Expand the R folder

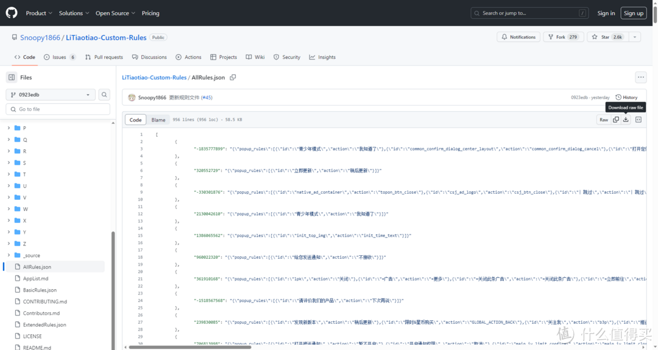9,151
